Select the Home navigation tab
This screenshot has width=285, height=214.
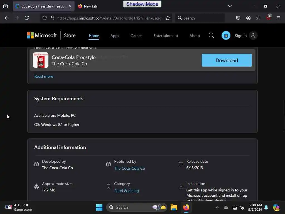(x=94, y=36)
